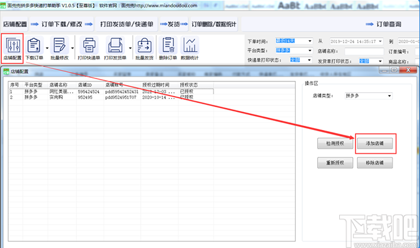Open the 批量发货 bag icon

(144, 45)
